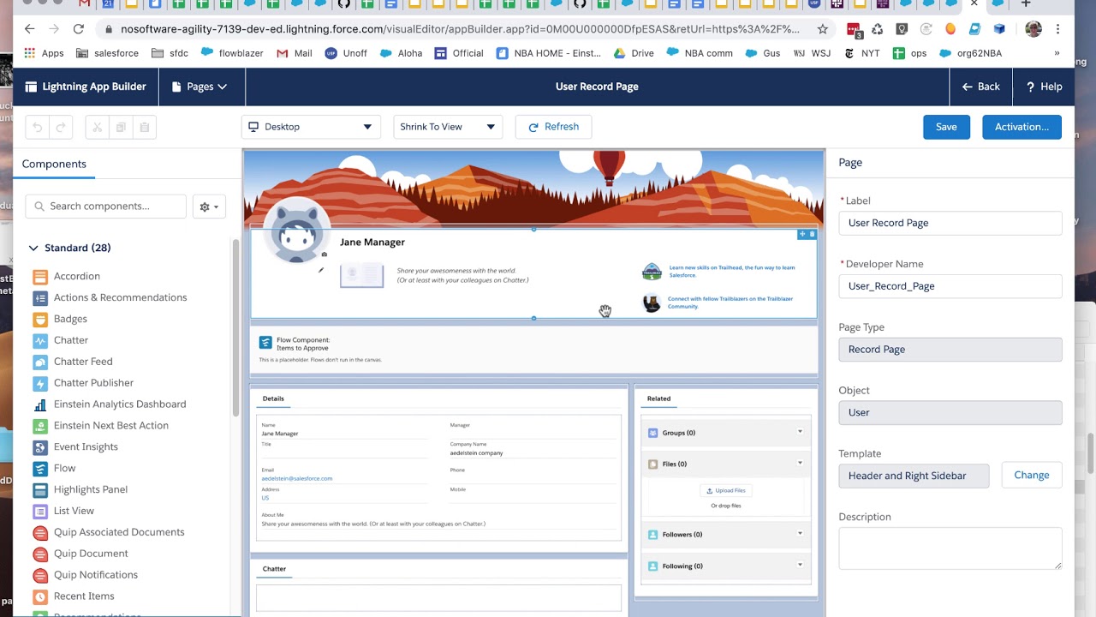Select the Quip Document component icon
This screenshot has width=1096, height=617.
[39, 554]
